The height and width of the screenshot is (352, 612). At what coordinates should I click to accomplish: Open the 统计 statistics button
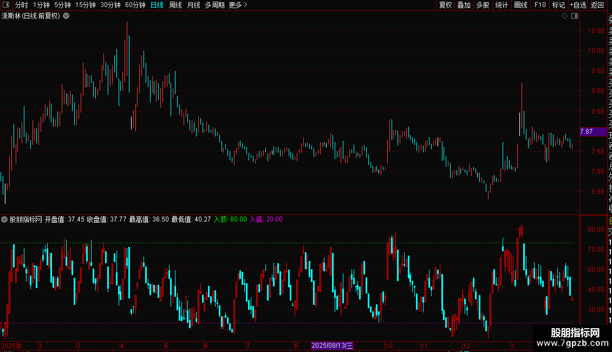tap(502, 5)
